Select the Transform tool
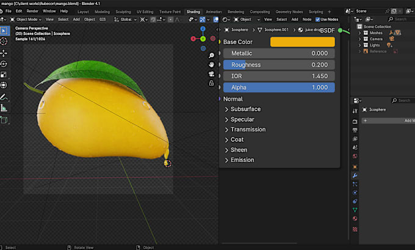 4,85
